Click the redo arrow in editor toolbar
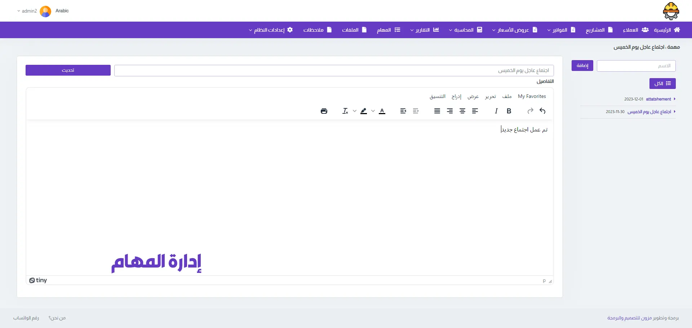This screenshot has width=692, height=328. tap(530, 111)
